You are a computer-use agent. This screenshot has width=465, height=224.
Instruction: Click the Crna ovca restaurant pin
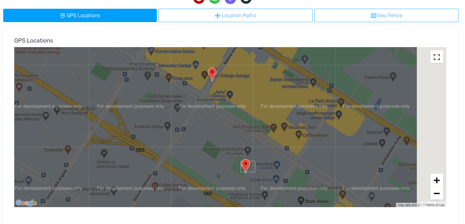168,77
